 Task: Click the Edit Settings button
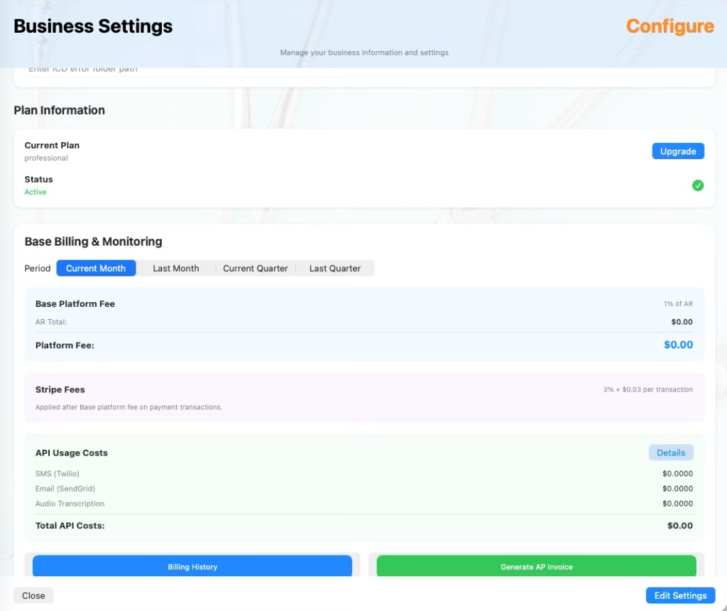pos(680,595)
